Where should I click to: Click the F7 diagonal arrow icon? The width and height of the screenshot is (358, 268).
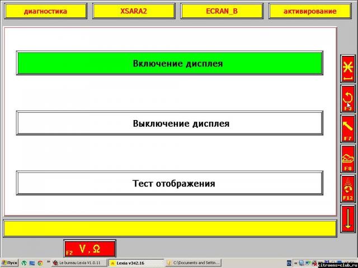click(x=348, y=129)
